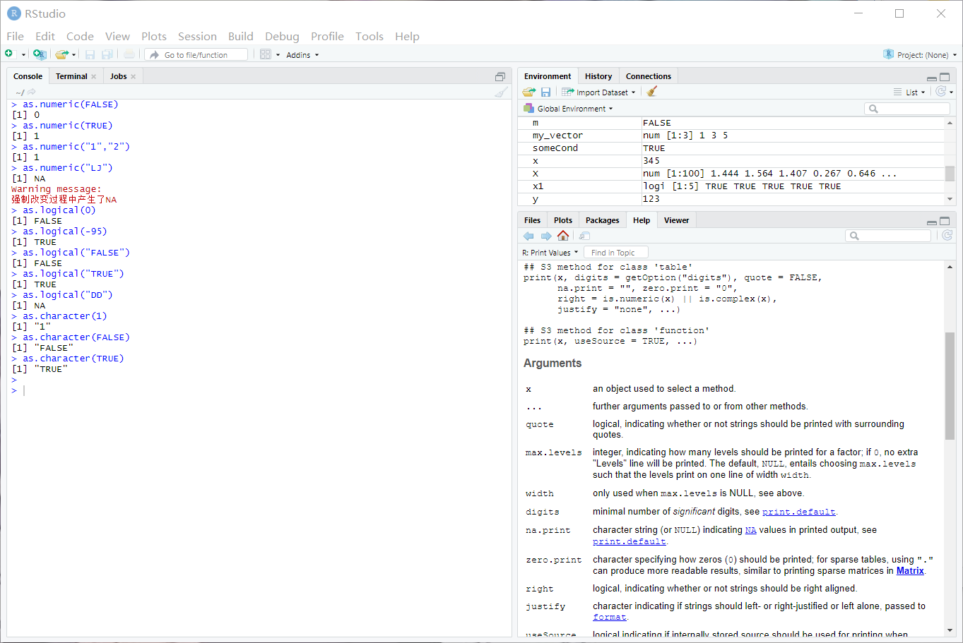Open the Tools menu
The image size is (963, 643).
(x=370, y=36)
